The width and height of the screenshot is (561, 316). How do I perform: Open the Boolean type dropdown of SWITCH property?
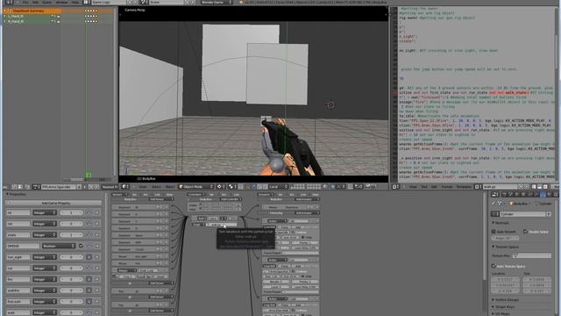(x=59, y=246)
